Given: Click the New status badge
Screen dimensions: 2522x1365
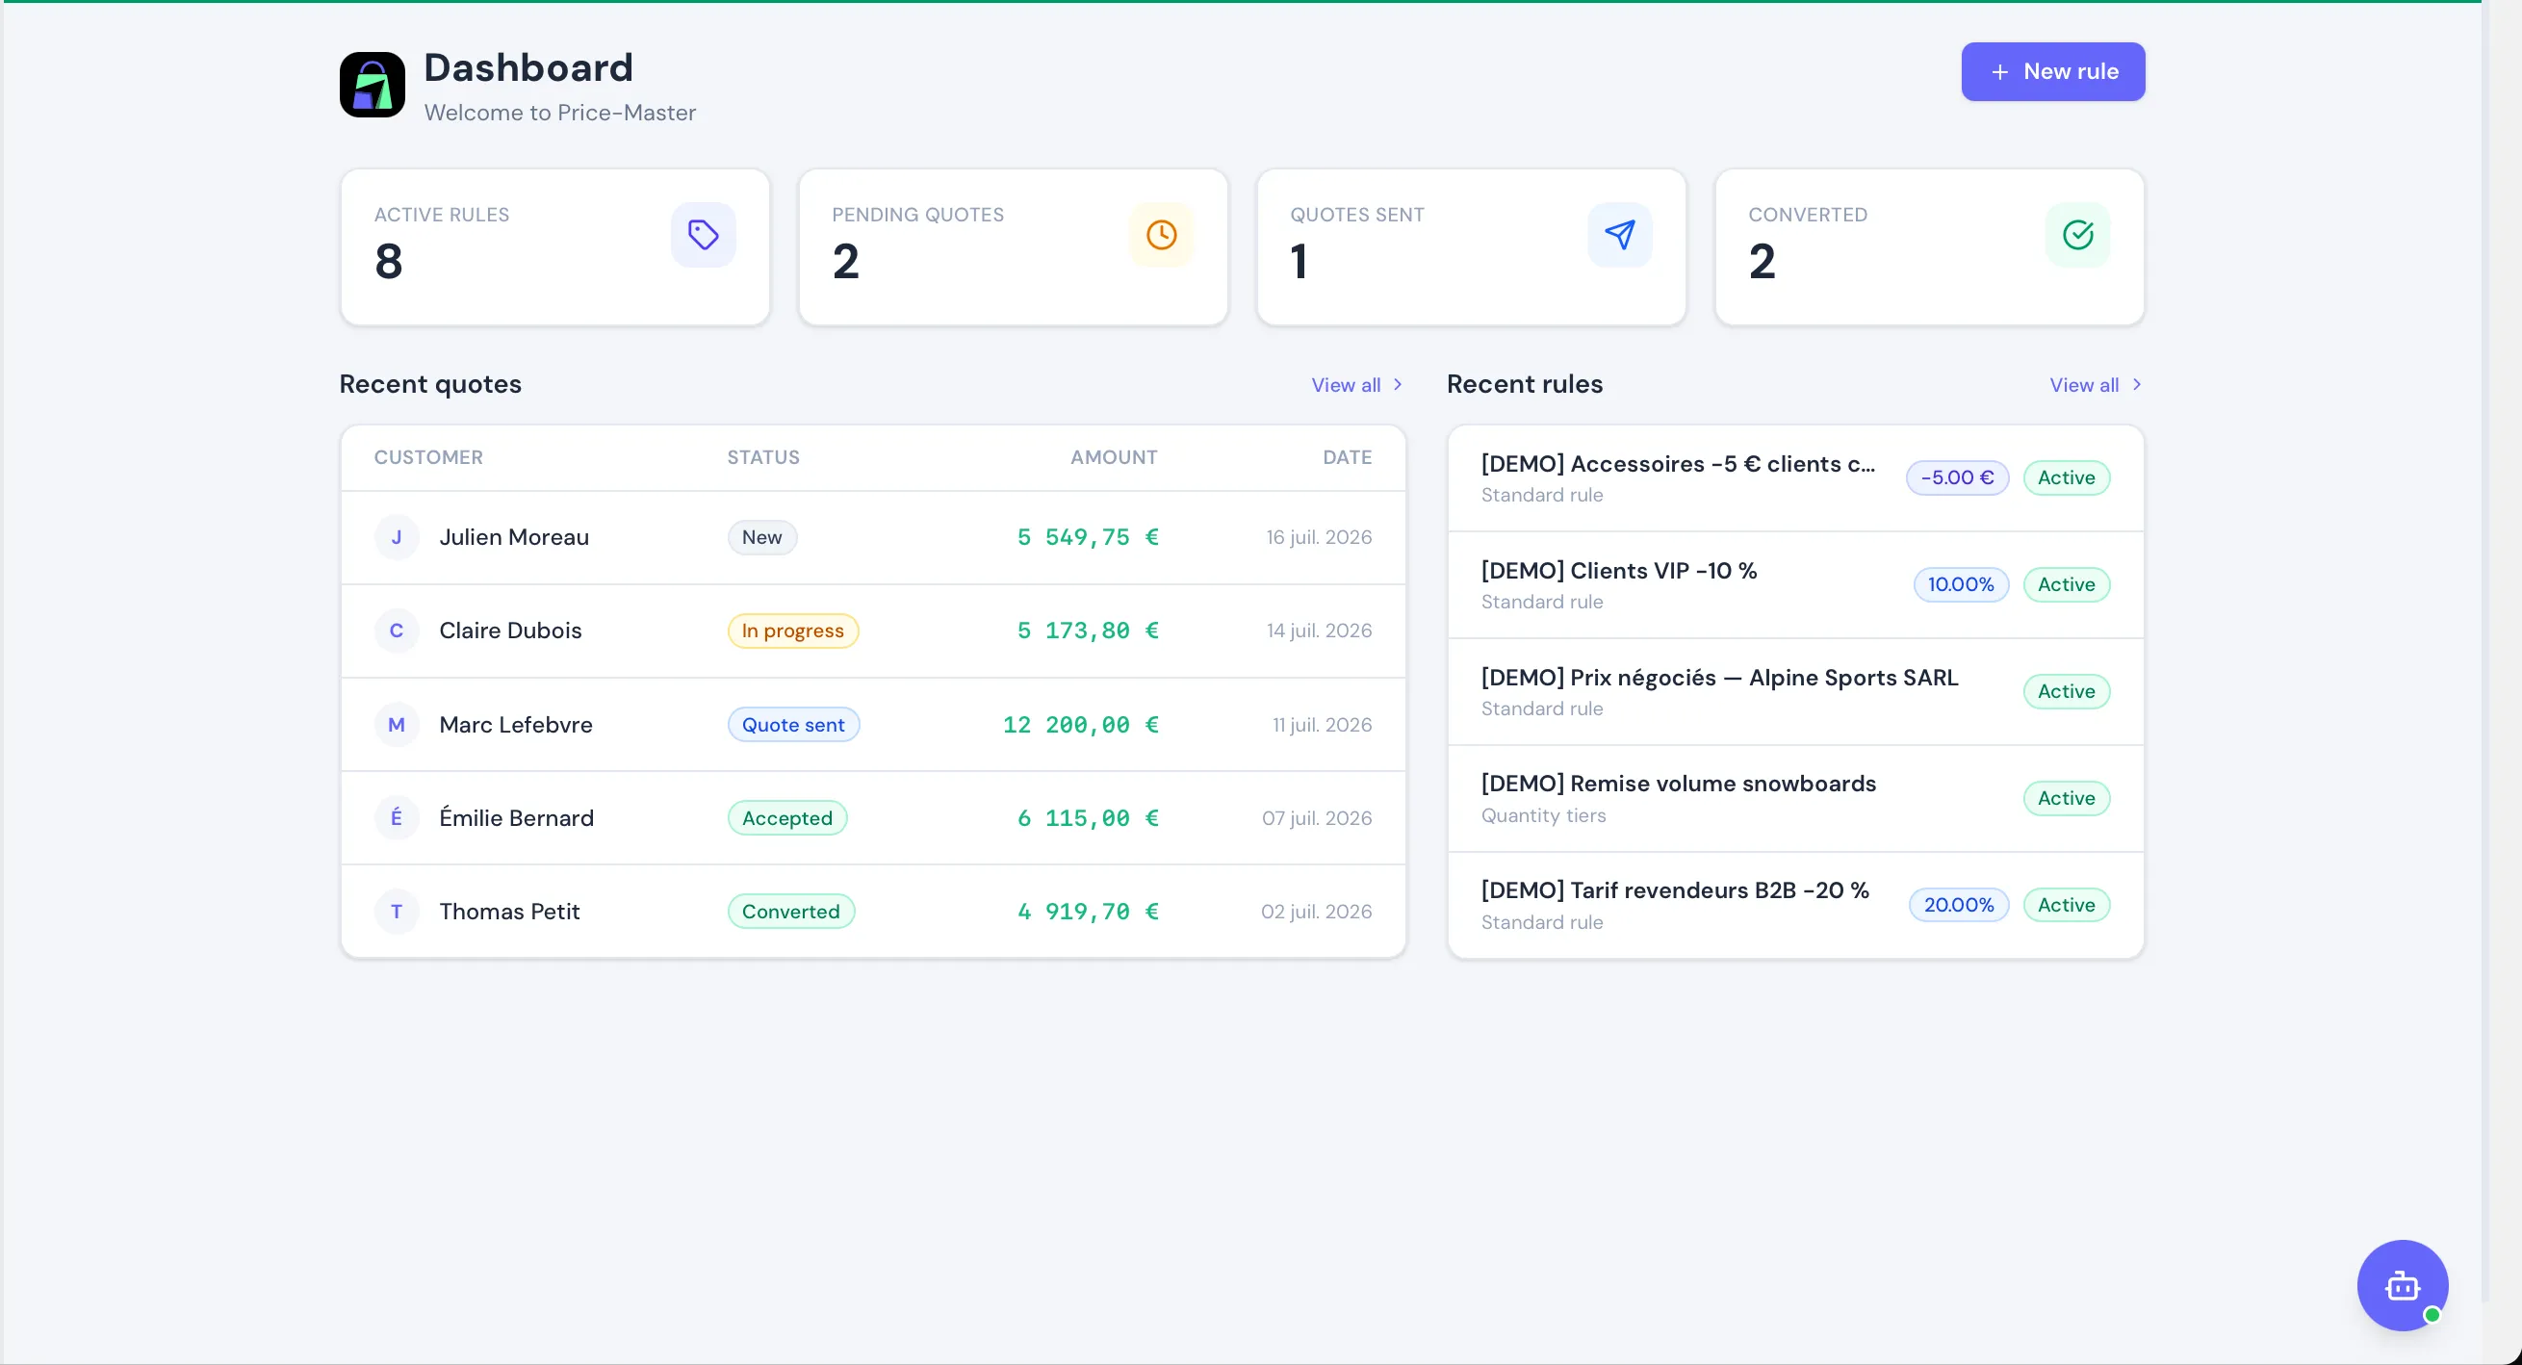Looking at the screenshot, I should (761, 537).
